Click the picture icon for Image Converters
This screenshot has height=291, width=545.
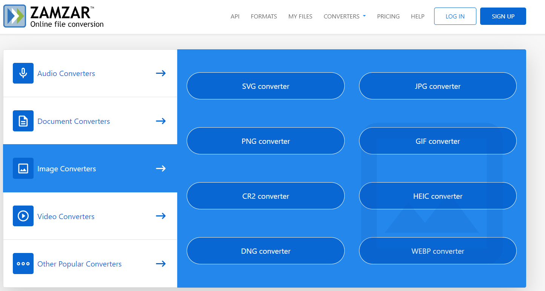click(23, 168)
